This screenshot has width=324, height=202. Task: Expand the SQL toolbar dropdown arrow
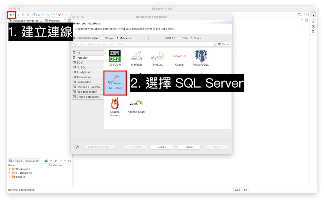pyautogui.click(x=43, y=15)
